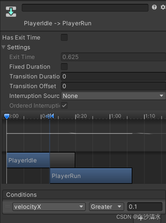Screen dimensions: 166x223
Task: Click the Transition Offset value field
Action: pyautogui.click(x=113, y=86)
